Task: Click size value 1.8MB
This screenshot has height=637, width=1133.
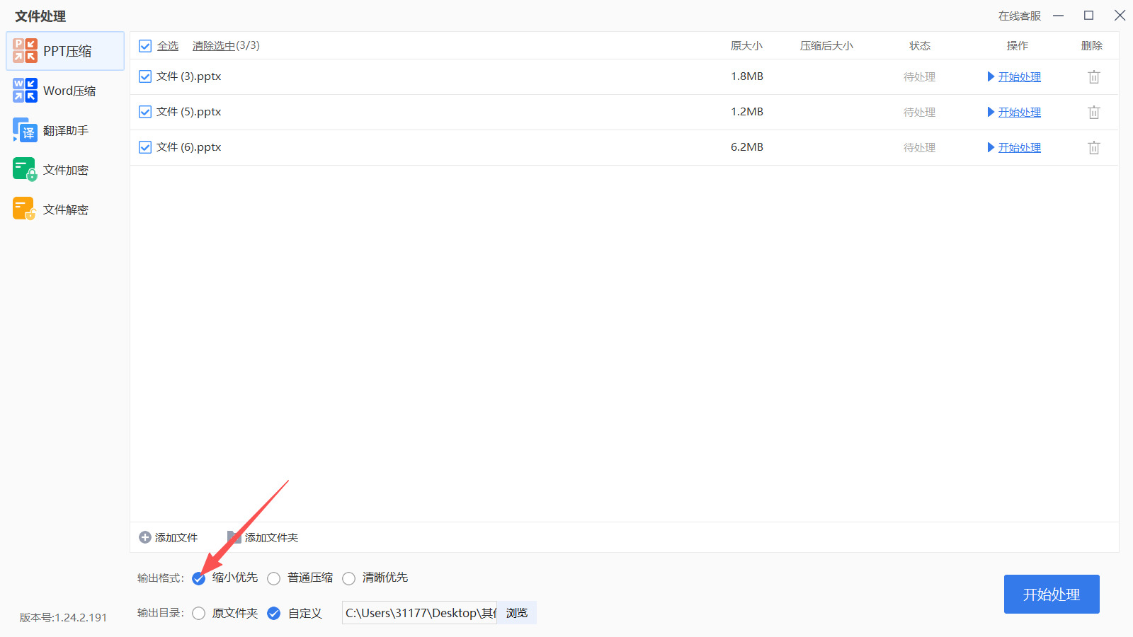Action: pyautogui.click(x=747, y=76)
